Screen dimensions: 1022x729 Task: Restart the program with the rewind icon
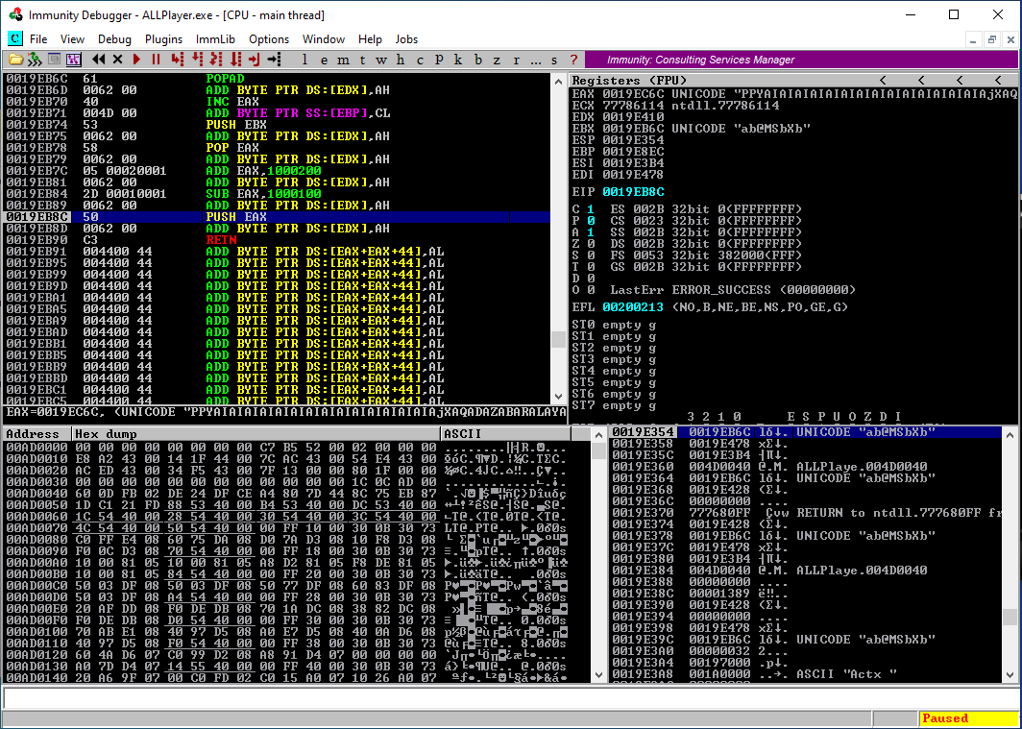pos(98,60)
